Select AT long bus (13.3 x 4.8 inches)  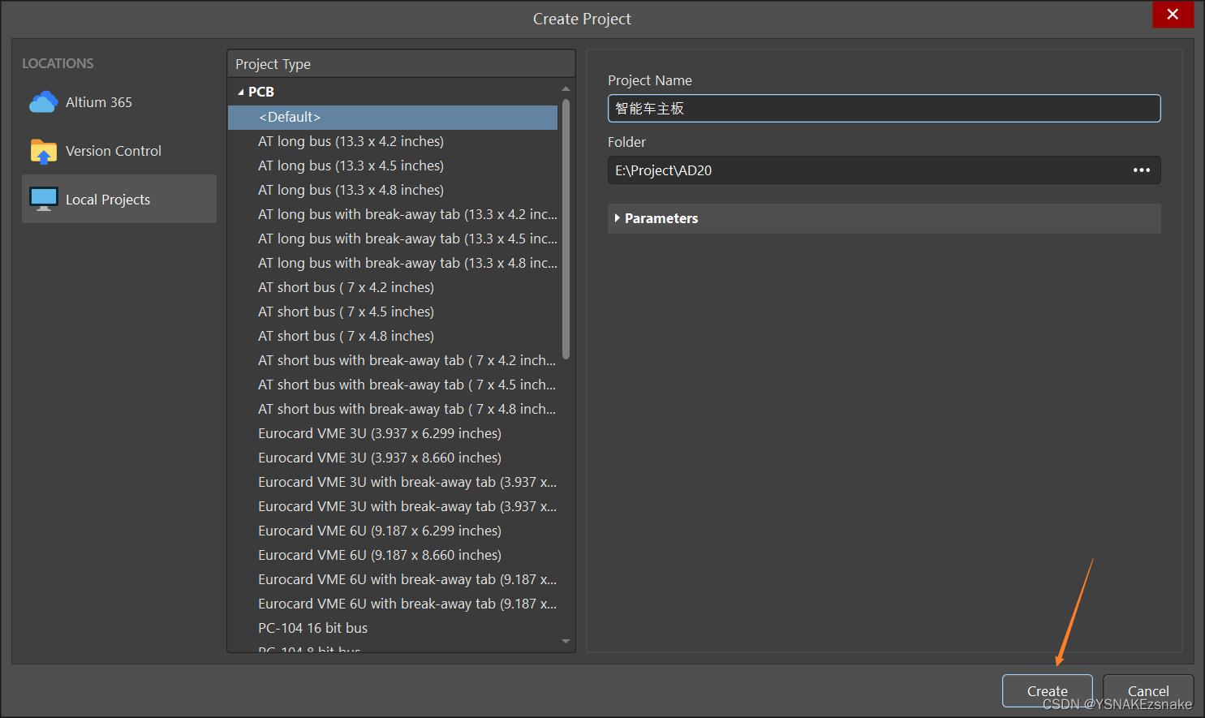[393, 190]
